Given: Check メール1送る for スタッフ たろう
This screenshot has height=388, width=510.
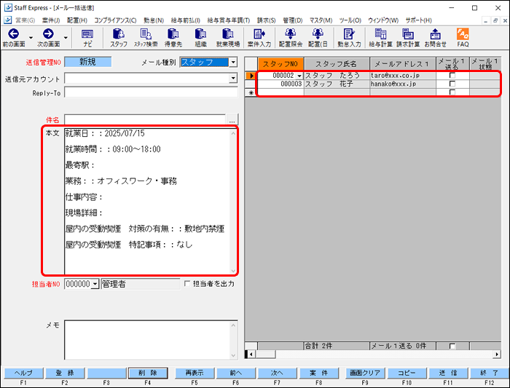Looking at the screenshot, I should pyautogui.click(x=452, y=76).
